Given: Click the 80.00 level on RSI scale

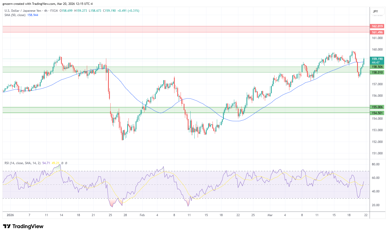Looking at the screenshot, I should 376,164.
